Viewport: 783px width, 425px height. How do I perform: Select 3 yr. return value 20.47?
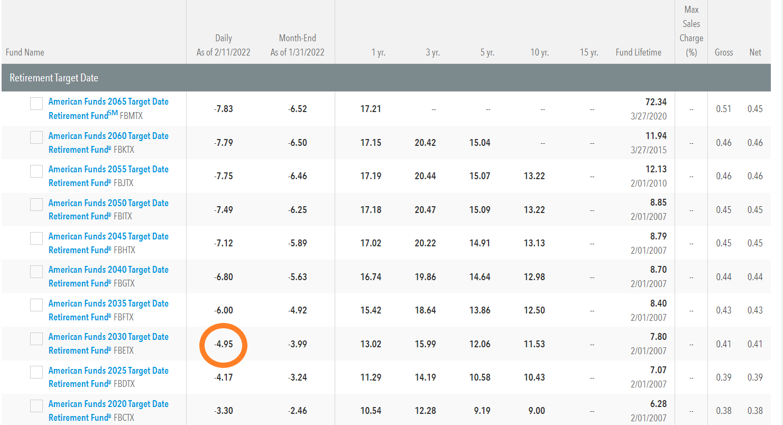tap(425, 210)
